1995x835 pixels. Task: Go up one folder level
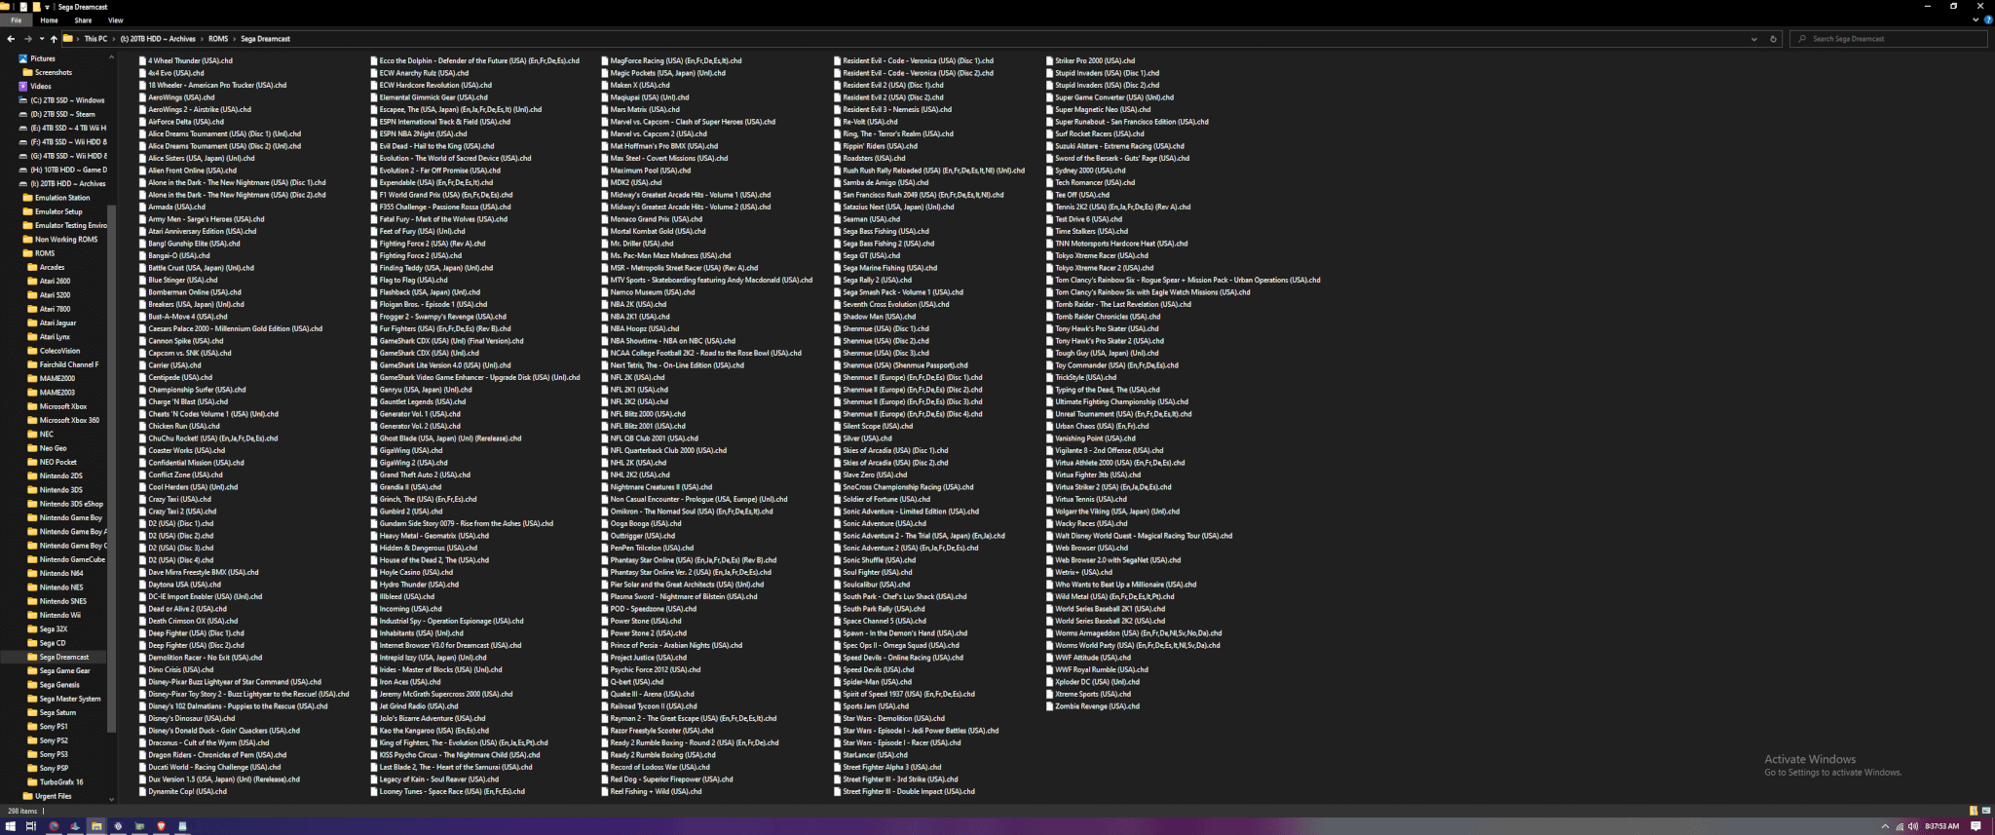pyautogui.click(x=54, y=39)
